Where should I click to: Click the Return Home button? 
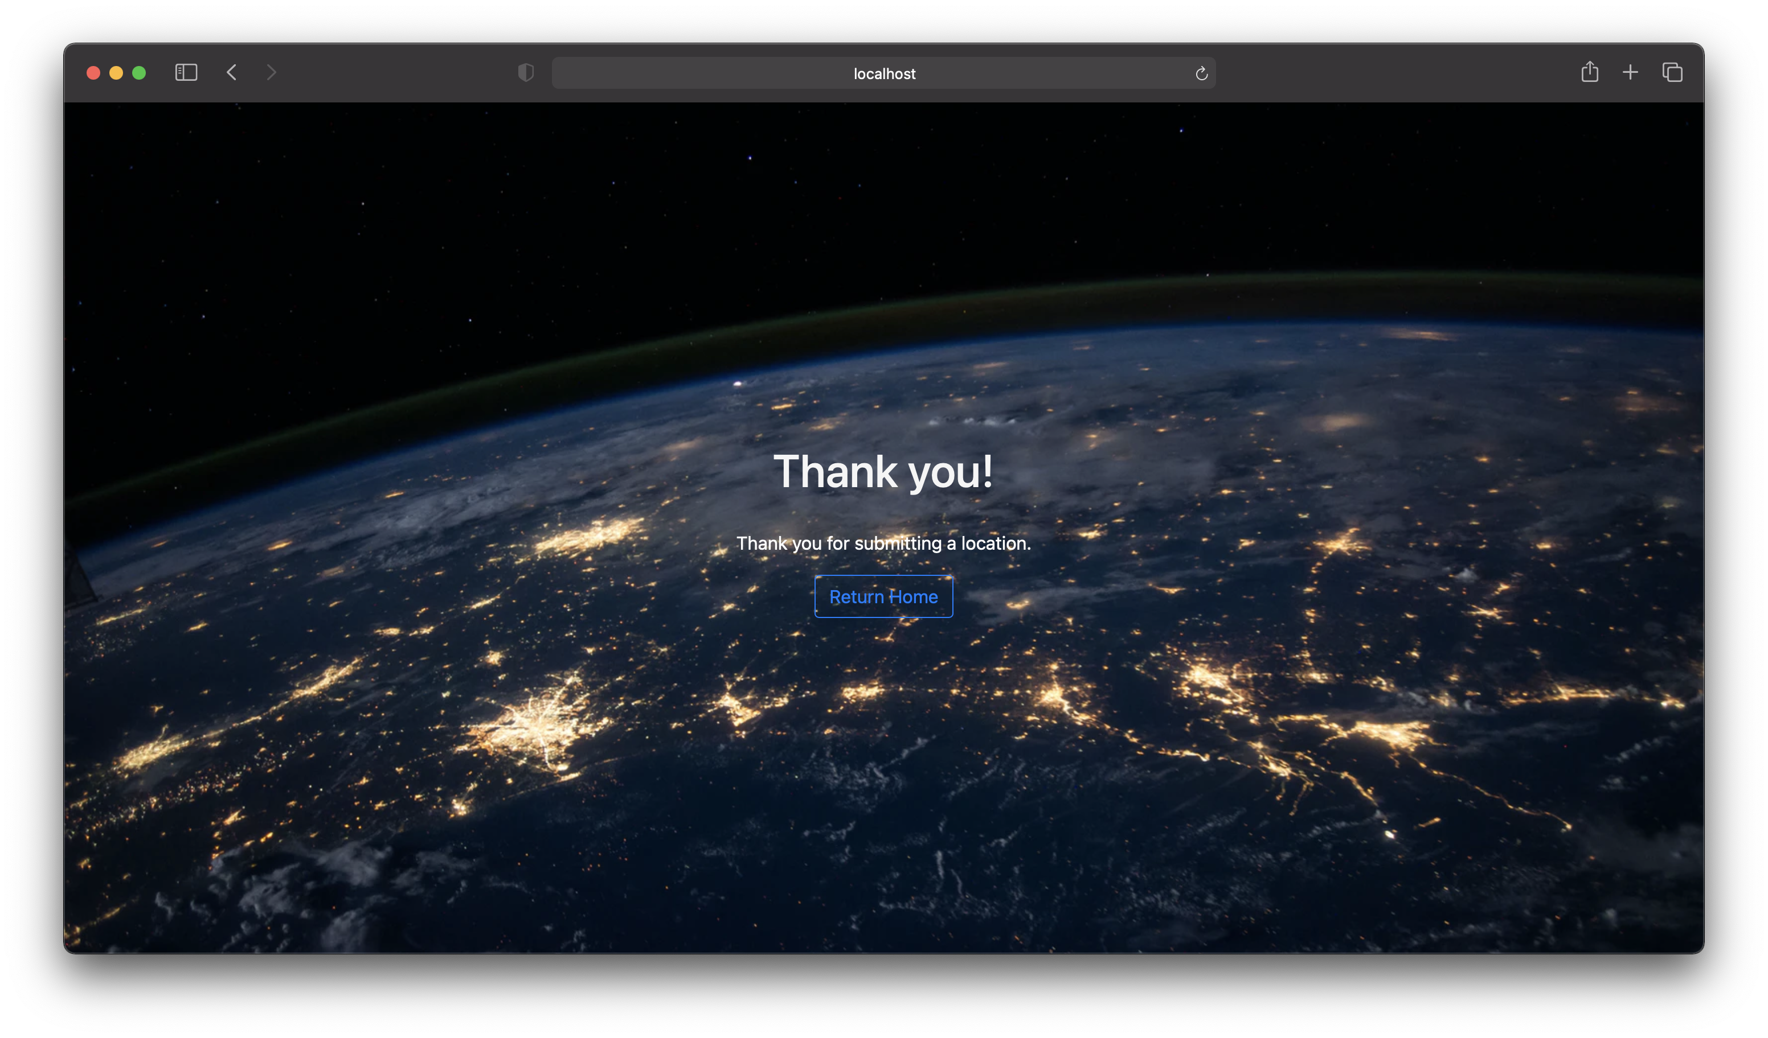click(883, 596)
